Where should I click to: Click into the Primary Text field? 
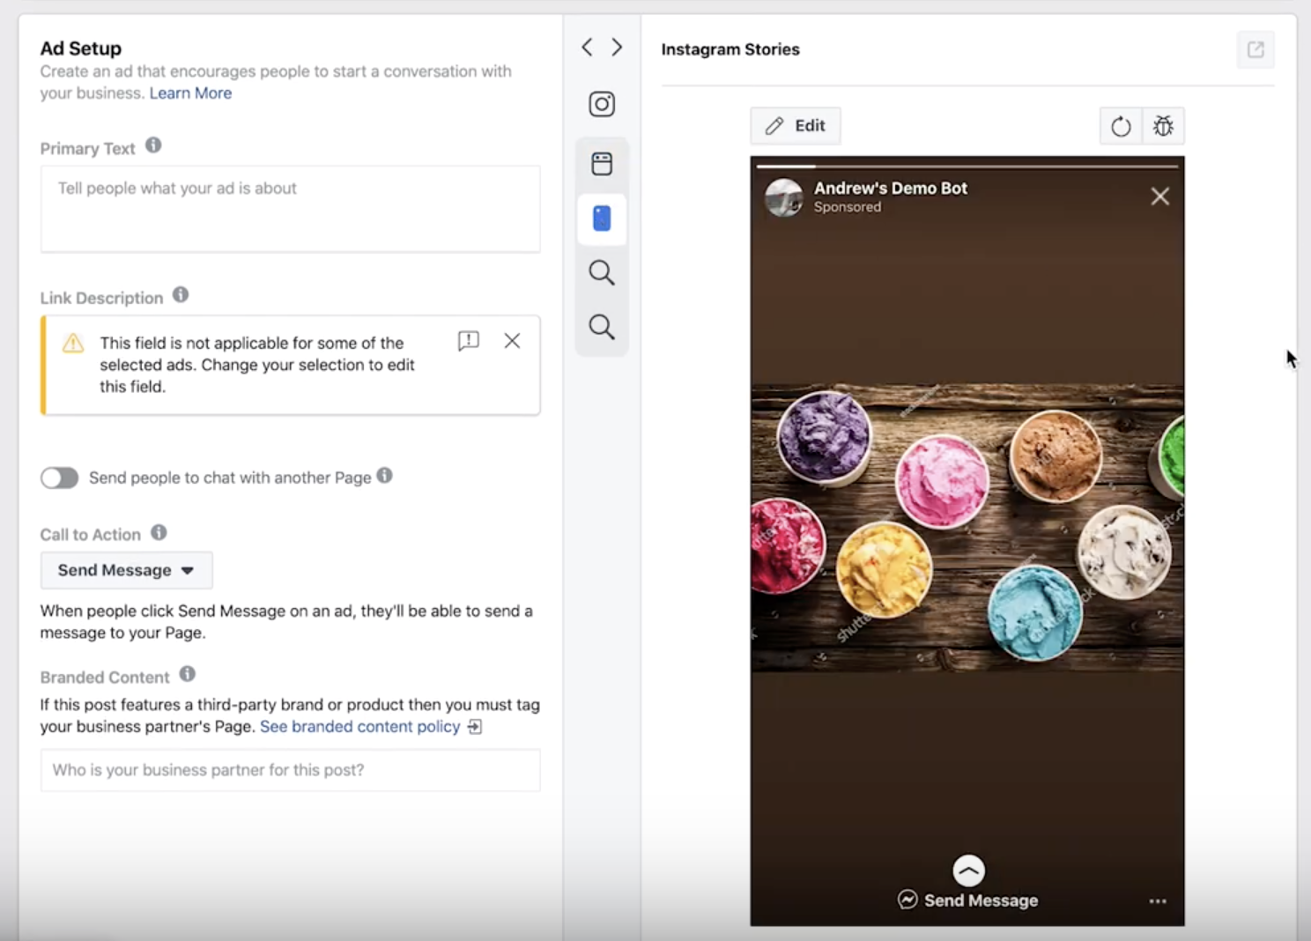point(290,209)
